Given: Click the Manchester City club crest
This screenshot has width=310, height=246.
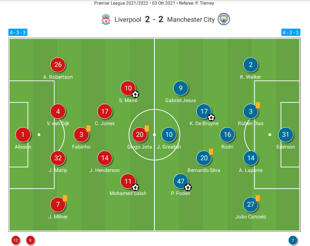Looking at the screenshot, I should (x=224, y=19).
